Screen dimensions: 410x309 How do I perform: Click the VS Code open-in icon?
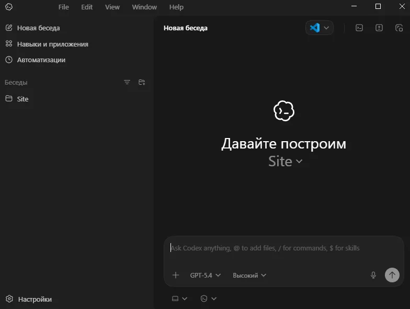pos(315,28)
